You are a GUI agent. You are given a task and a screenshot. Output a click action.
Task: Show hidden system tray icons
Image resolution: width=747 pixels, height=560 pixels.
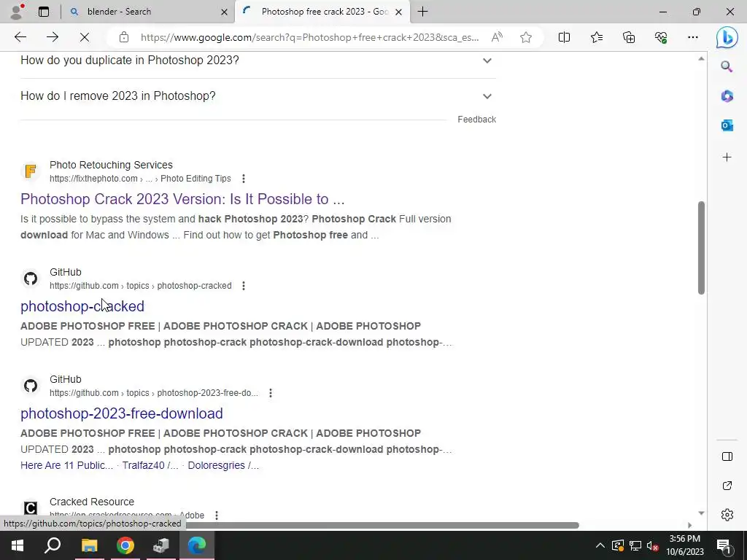(600, 545)
